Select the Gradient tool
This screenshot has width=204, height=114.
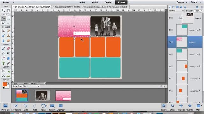click(x=8, y=54)
